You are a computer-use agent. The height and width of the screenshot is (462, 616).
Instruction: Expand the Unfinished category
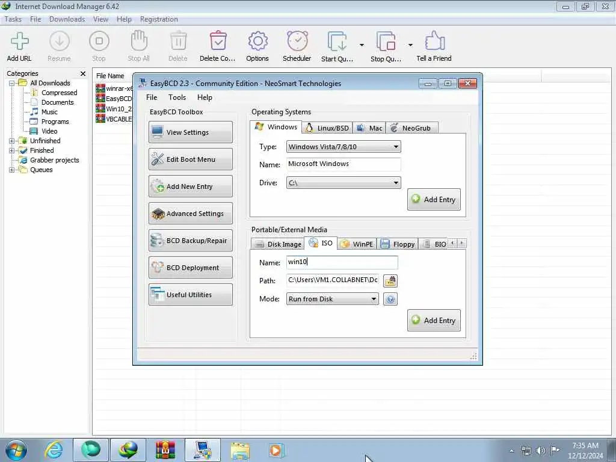click(12, 141)
